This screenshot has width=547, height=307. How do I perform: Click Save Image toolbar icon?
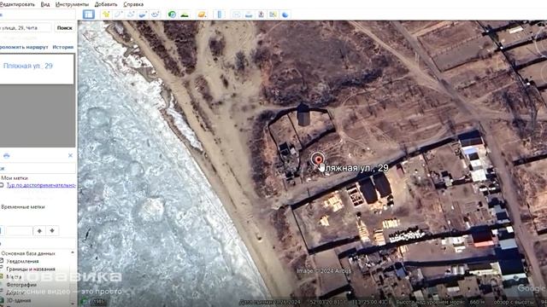coord(261,14)
